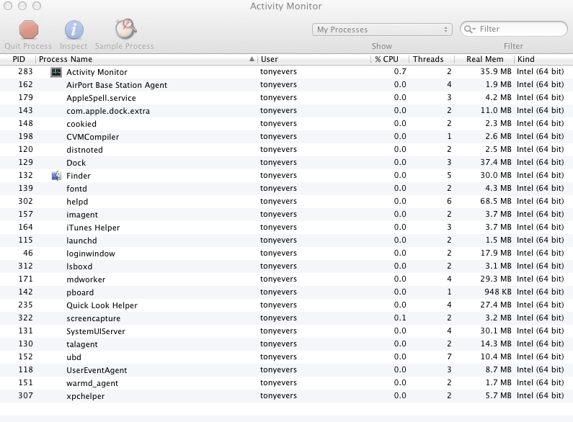Image resolution: width=573 pixels, height=422 pixels.
Task: Select the iTunes Helper process
Action: click(x=287, y=228)
